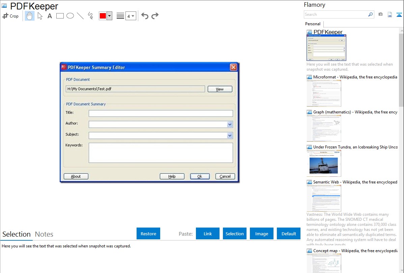Select the rectangle shape tool
Screen dimensions: 404x273
click(x=60, y=16)
